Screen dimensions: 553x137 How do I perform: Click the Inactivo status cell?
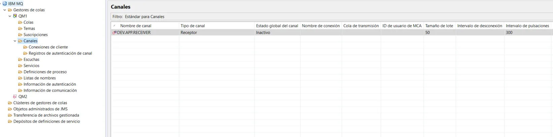(263, 33)
